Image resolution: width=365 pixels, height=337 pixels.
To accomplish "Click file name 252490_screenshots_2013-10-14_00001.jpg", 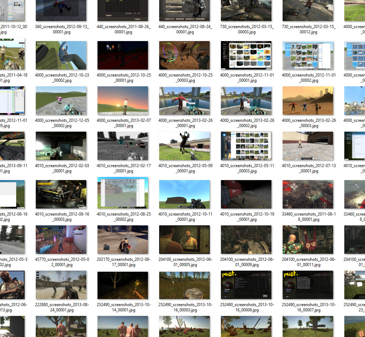I will tap(124, 307).
